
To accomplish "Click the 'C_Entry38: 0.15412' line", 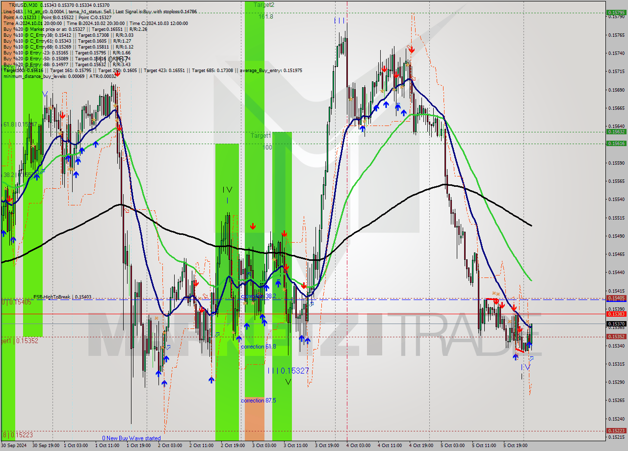I will (68, 35).
